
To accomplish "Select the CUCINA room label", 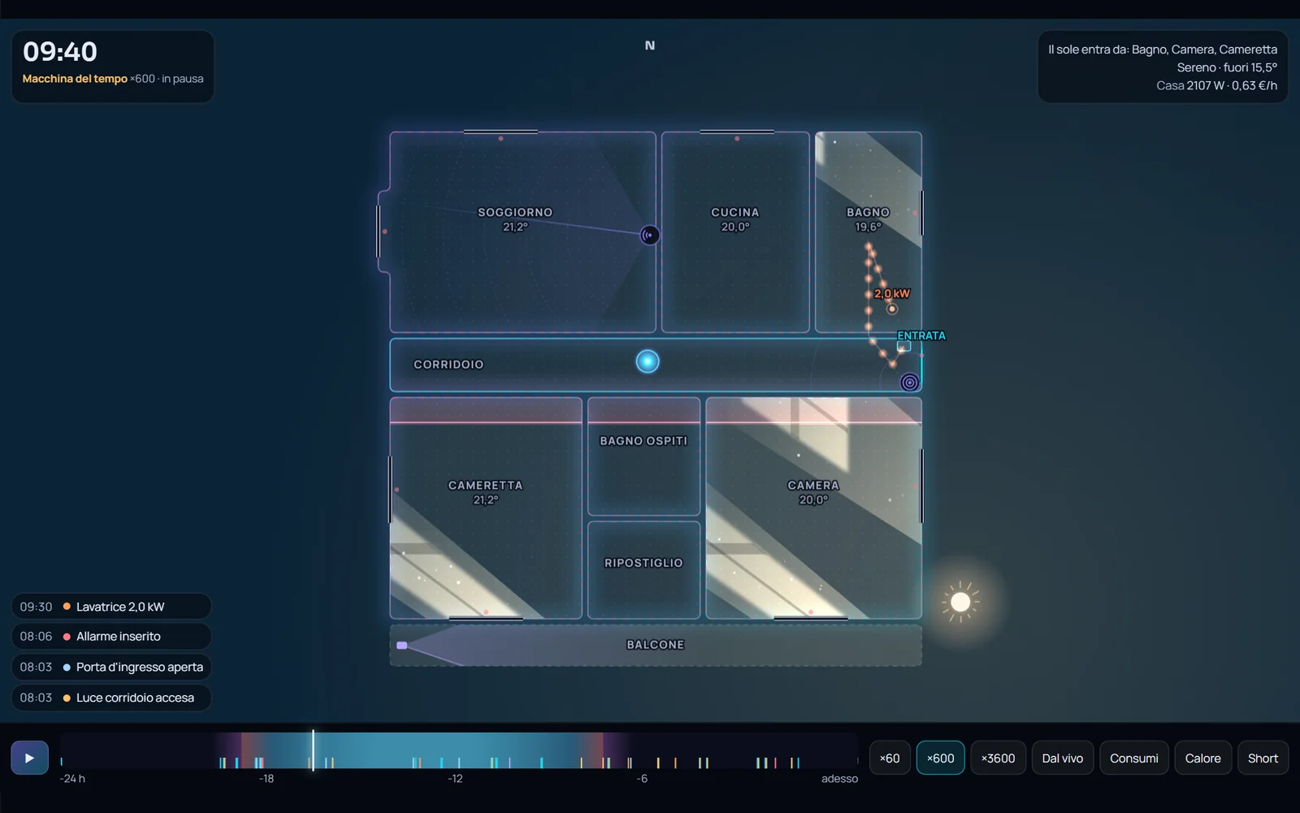I will [x=735, y=212].
